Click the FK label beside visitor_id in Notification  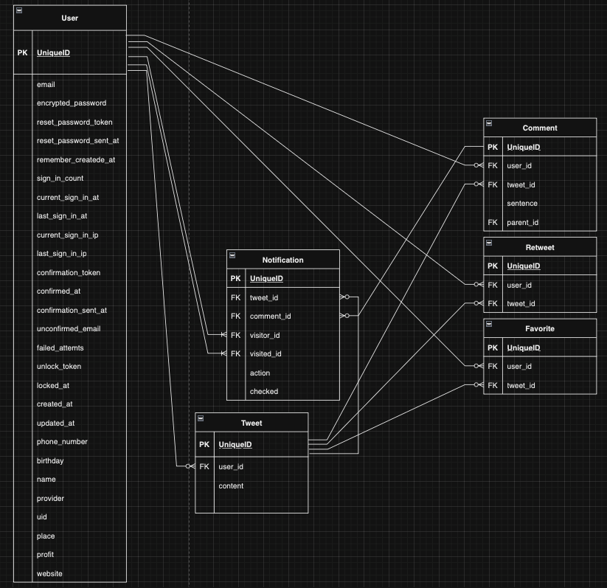[x=235, y=335]
